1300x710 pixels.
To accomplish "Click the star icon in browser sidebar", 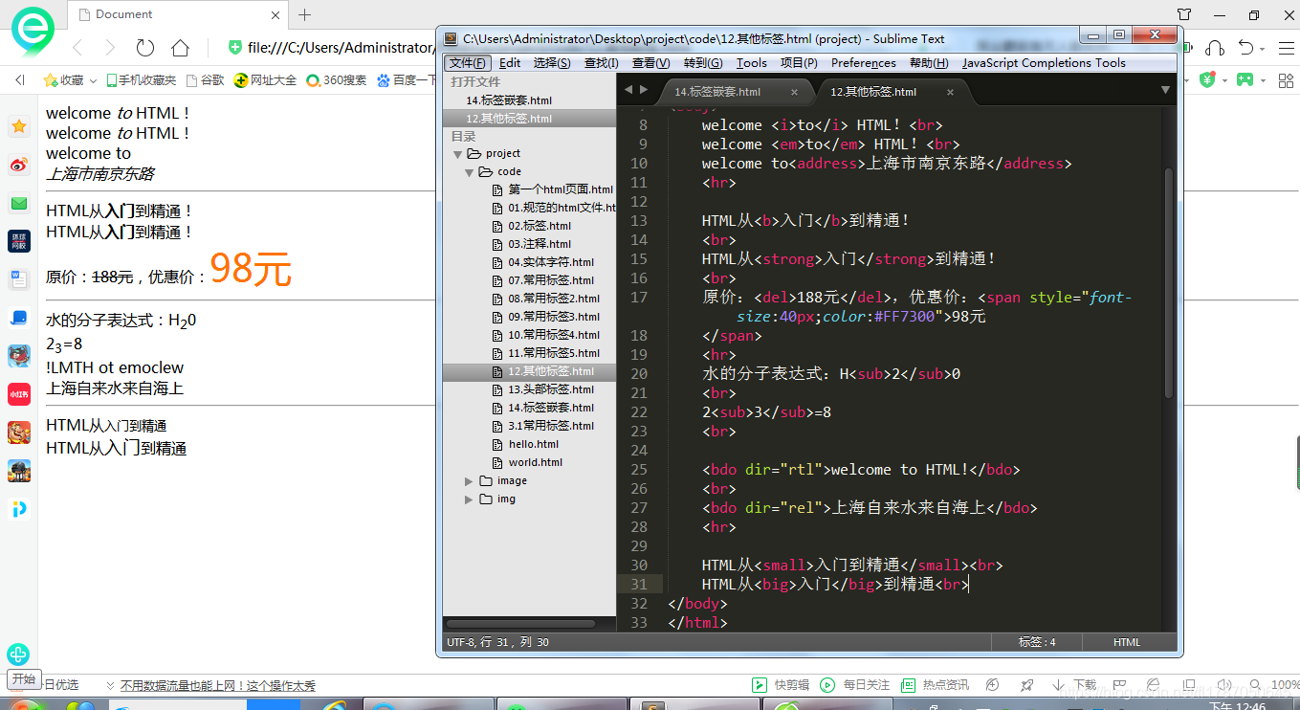I will pyautogui.click(x=19, y=126).
